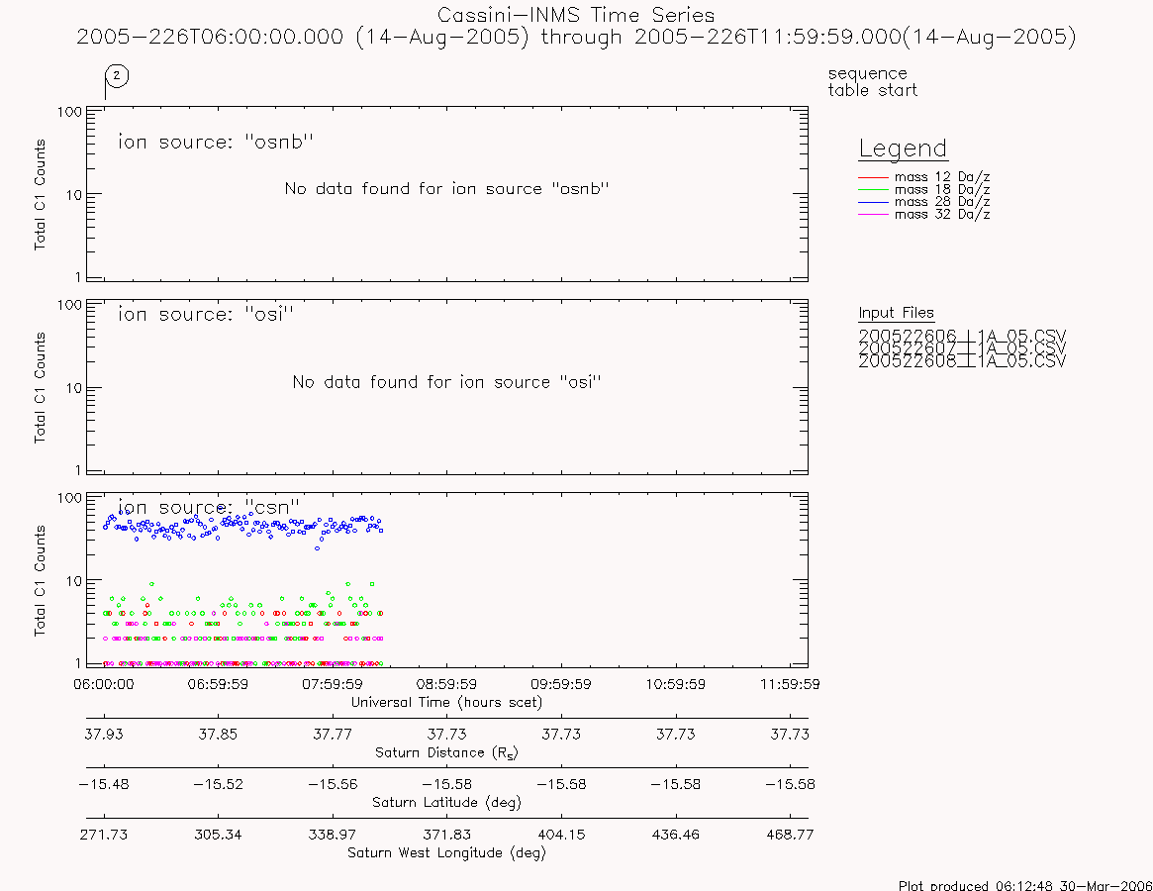Click the green mass 18 Da/z legend line
Screen dimensions: 1153x891
click(x=874, y=190)
